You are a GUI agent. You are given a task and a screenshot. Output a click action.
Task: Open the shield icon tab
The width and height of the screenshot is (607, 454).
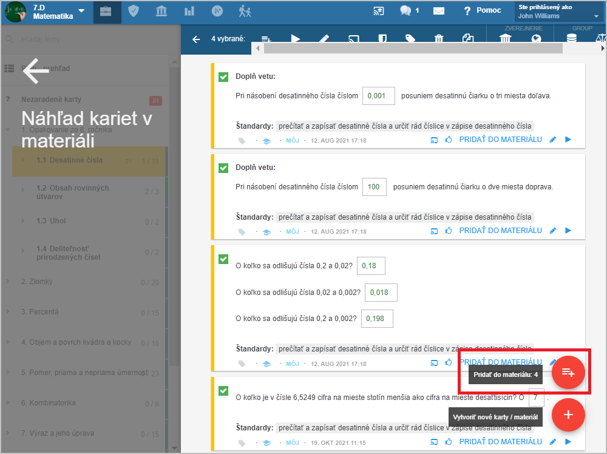pyautogui.click(x=134, y=12)
